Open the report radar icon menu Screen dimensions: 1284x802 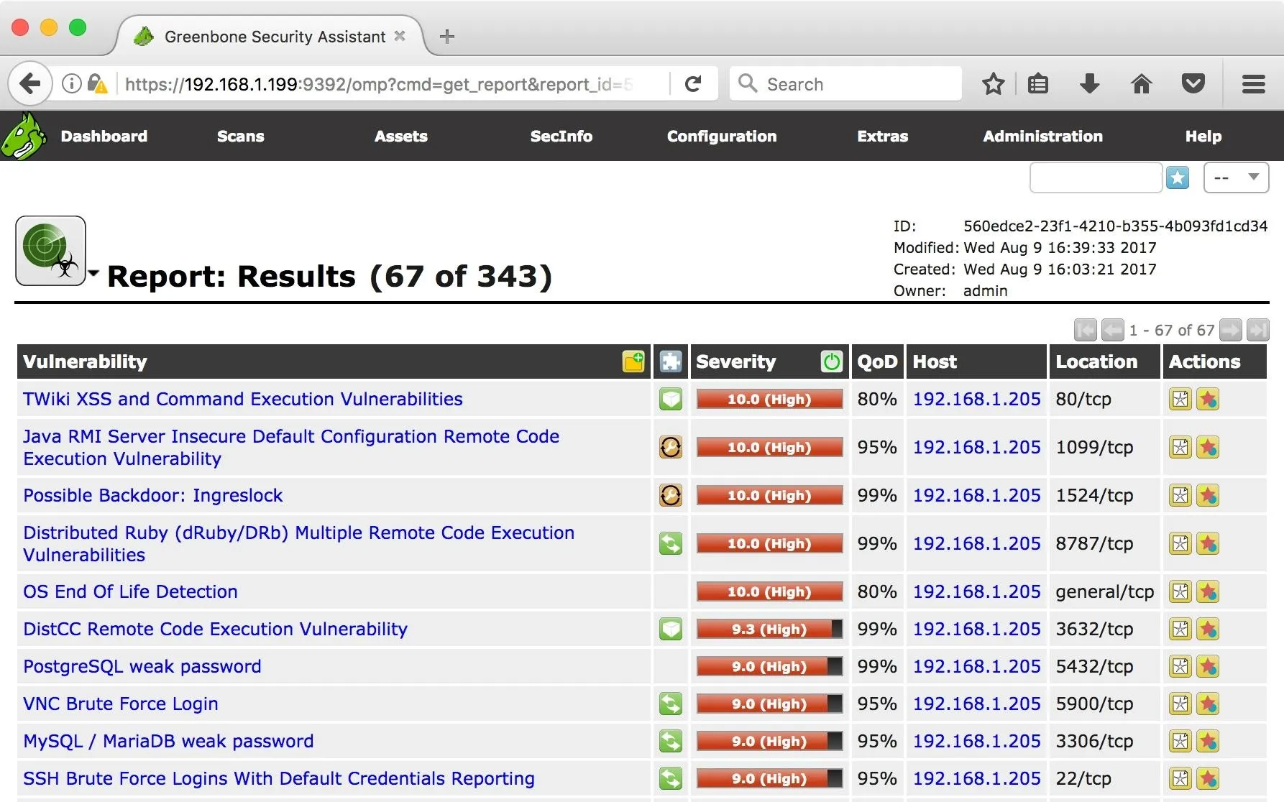(x=50, y=251)
